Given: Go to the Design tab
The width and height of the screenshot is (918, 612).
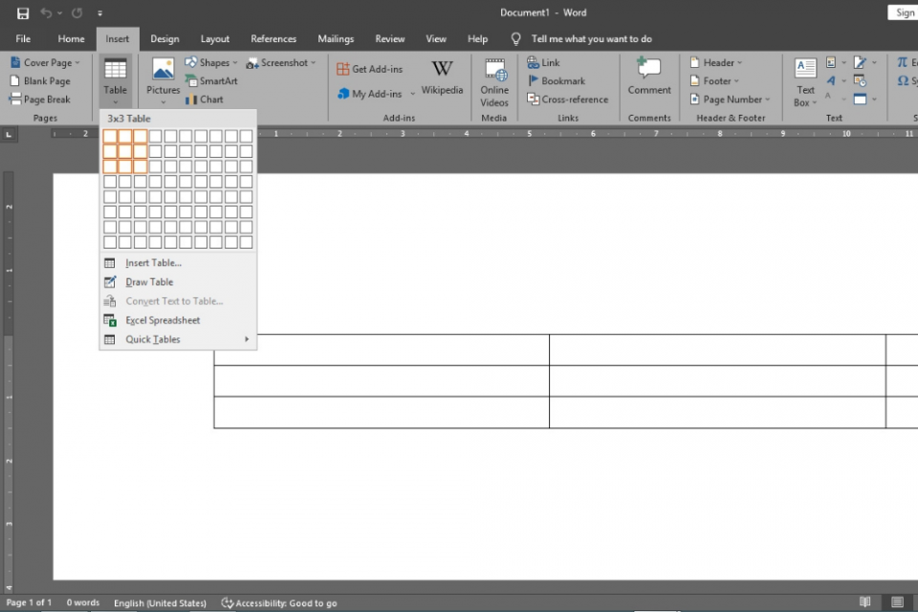Looking at the screenshot, I should click(164, 38).
